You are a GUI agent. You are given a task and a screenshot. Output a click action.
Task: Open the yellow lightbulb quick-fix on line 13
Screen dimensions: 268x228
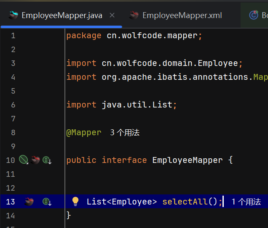75,202
